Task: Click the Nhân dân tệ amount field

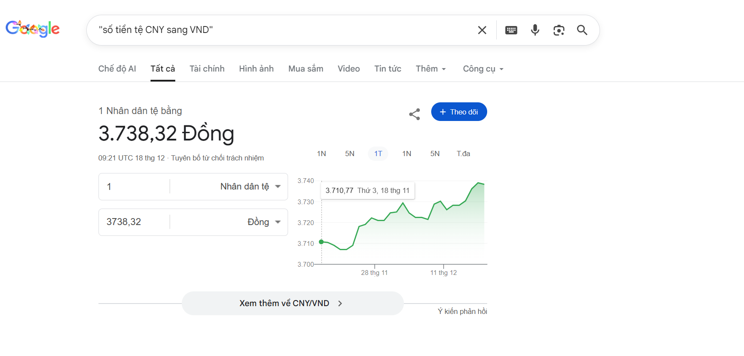Action: pos(134,186)
